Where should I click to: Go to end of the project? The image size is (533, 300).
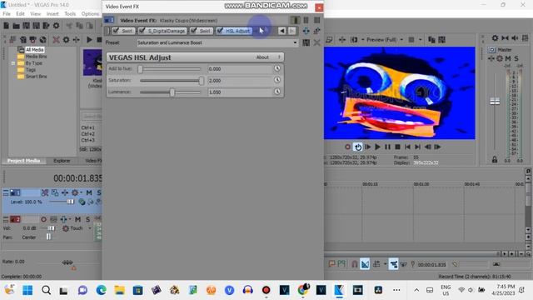pyautogui.click(x=417, y=147)
